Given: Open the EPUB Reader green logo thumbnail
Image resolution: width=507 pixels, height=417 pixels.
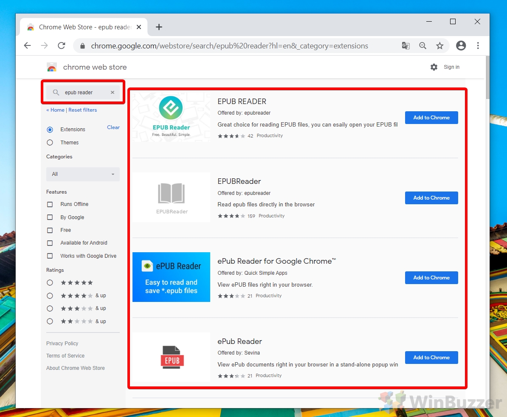Looking at the screenshot, I should [171, 117].
